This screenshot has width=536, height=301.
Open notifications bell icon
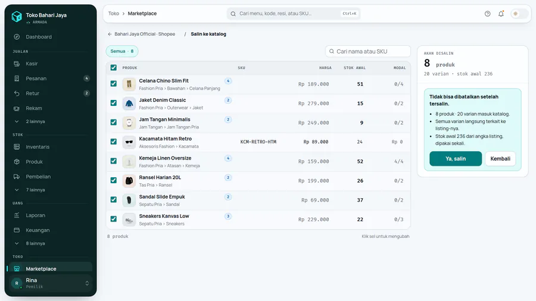(501, 14)
